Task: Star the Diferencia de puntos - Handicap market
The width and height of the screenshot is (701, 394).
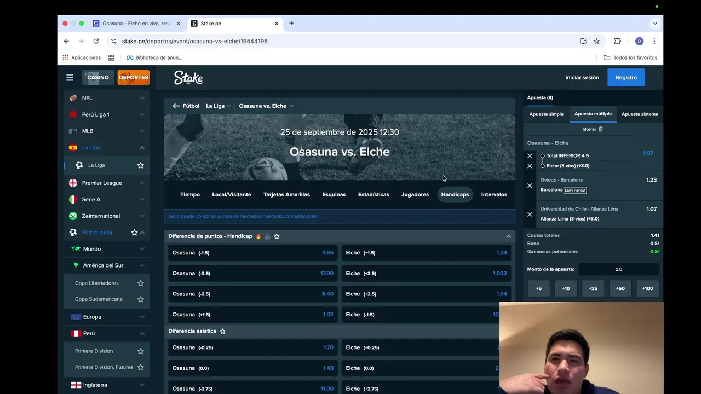Action: pos(277,236)
